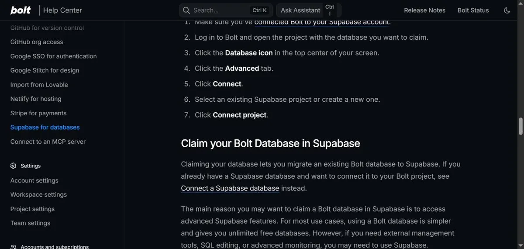
Task: Open Stripe for payments page
Action: 38,113
